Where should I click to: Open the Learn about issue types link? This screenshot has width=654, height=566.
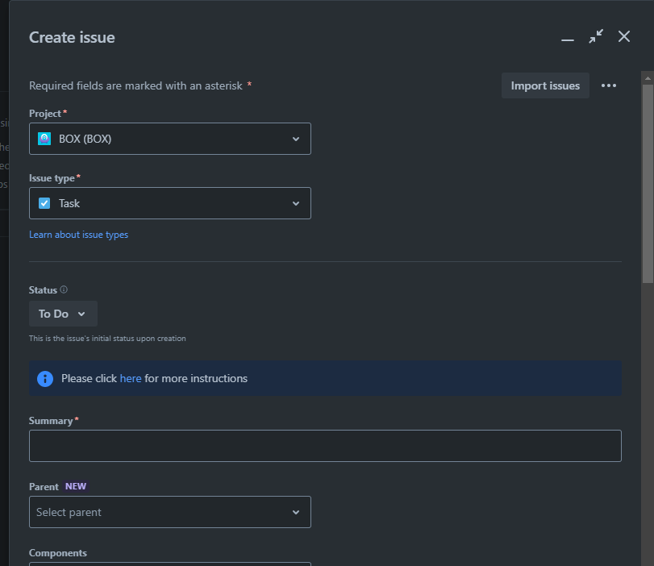pos(78,235)
